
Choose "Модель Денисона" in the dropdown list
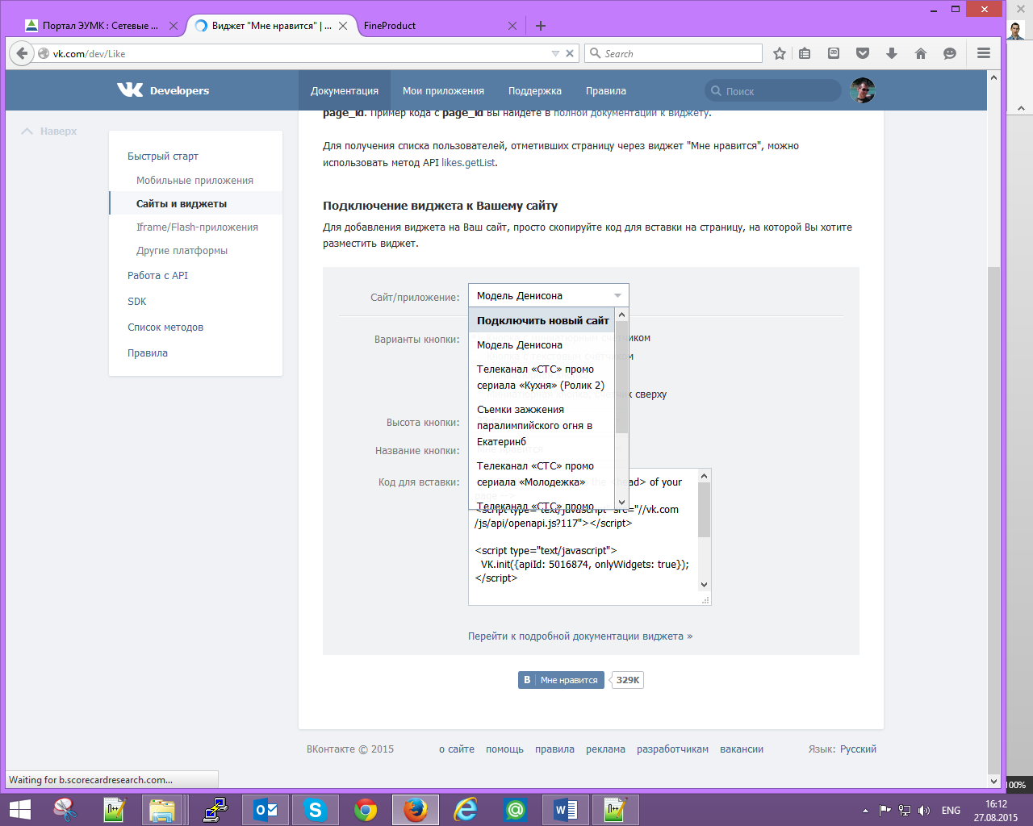click(542, 344)
